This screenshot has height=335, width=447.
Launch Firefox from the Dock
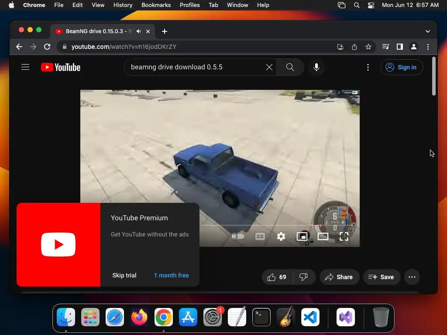(x=139, y=317)
